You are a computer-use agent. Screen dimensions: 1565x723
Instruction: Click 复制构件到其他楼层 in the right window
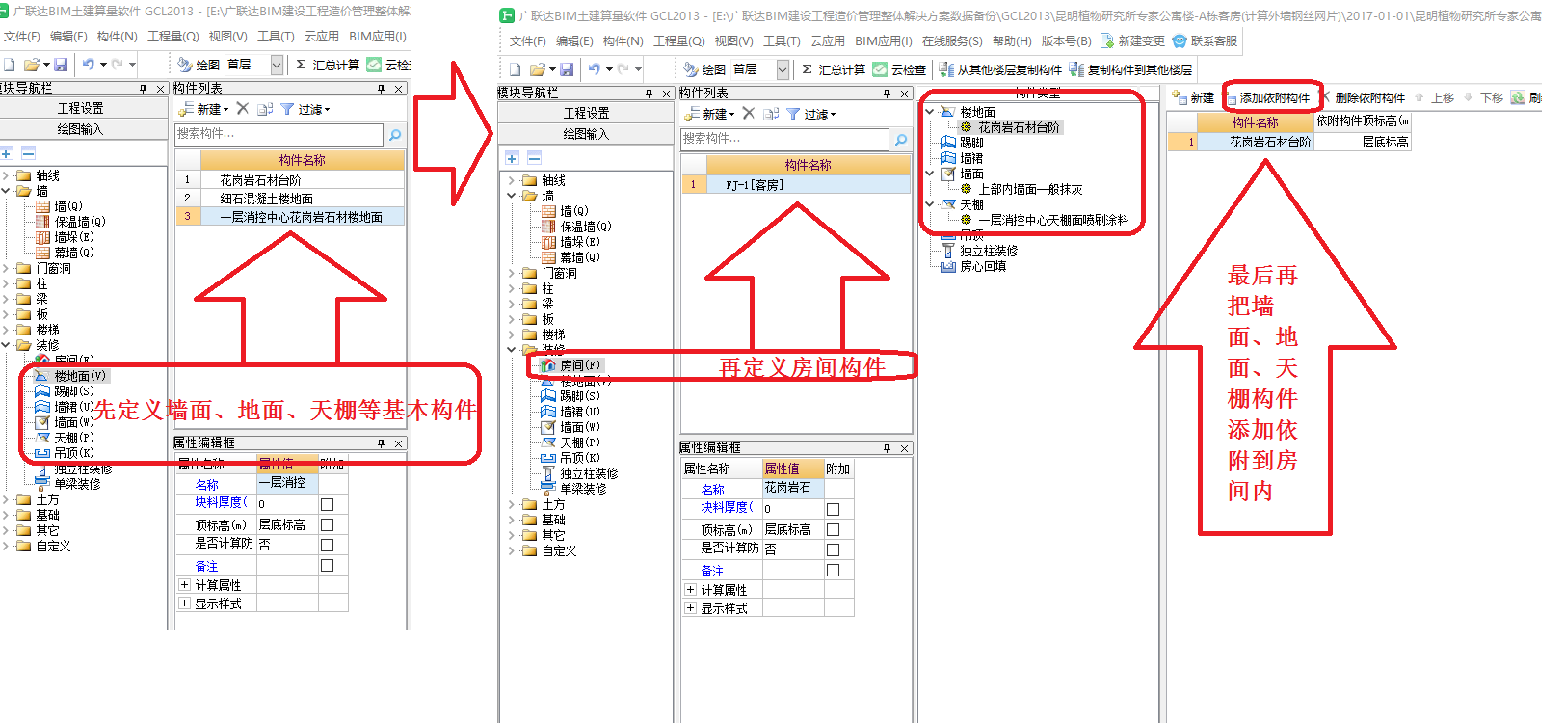tap(1130, 69)
